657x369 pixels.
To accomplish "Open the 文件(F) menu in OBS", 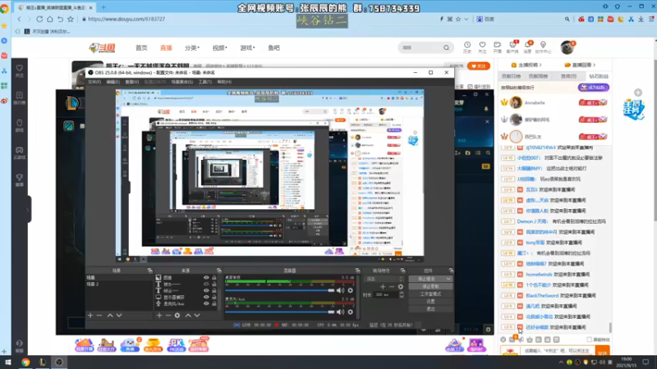I will coord(94,82).
